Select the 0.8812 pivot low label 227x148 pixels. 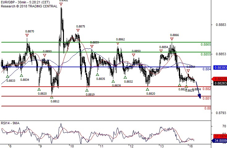(55, 101)
